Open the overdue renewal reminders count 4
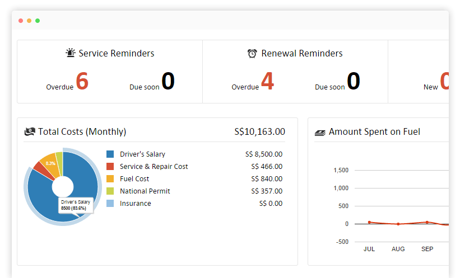 coord(268,81)
